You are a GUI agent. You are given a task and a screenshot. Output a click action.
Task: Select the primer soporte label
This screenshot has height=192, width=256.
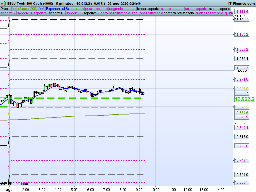click(97, 9)
